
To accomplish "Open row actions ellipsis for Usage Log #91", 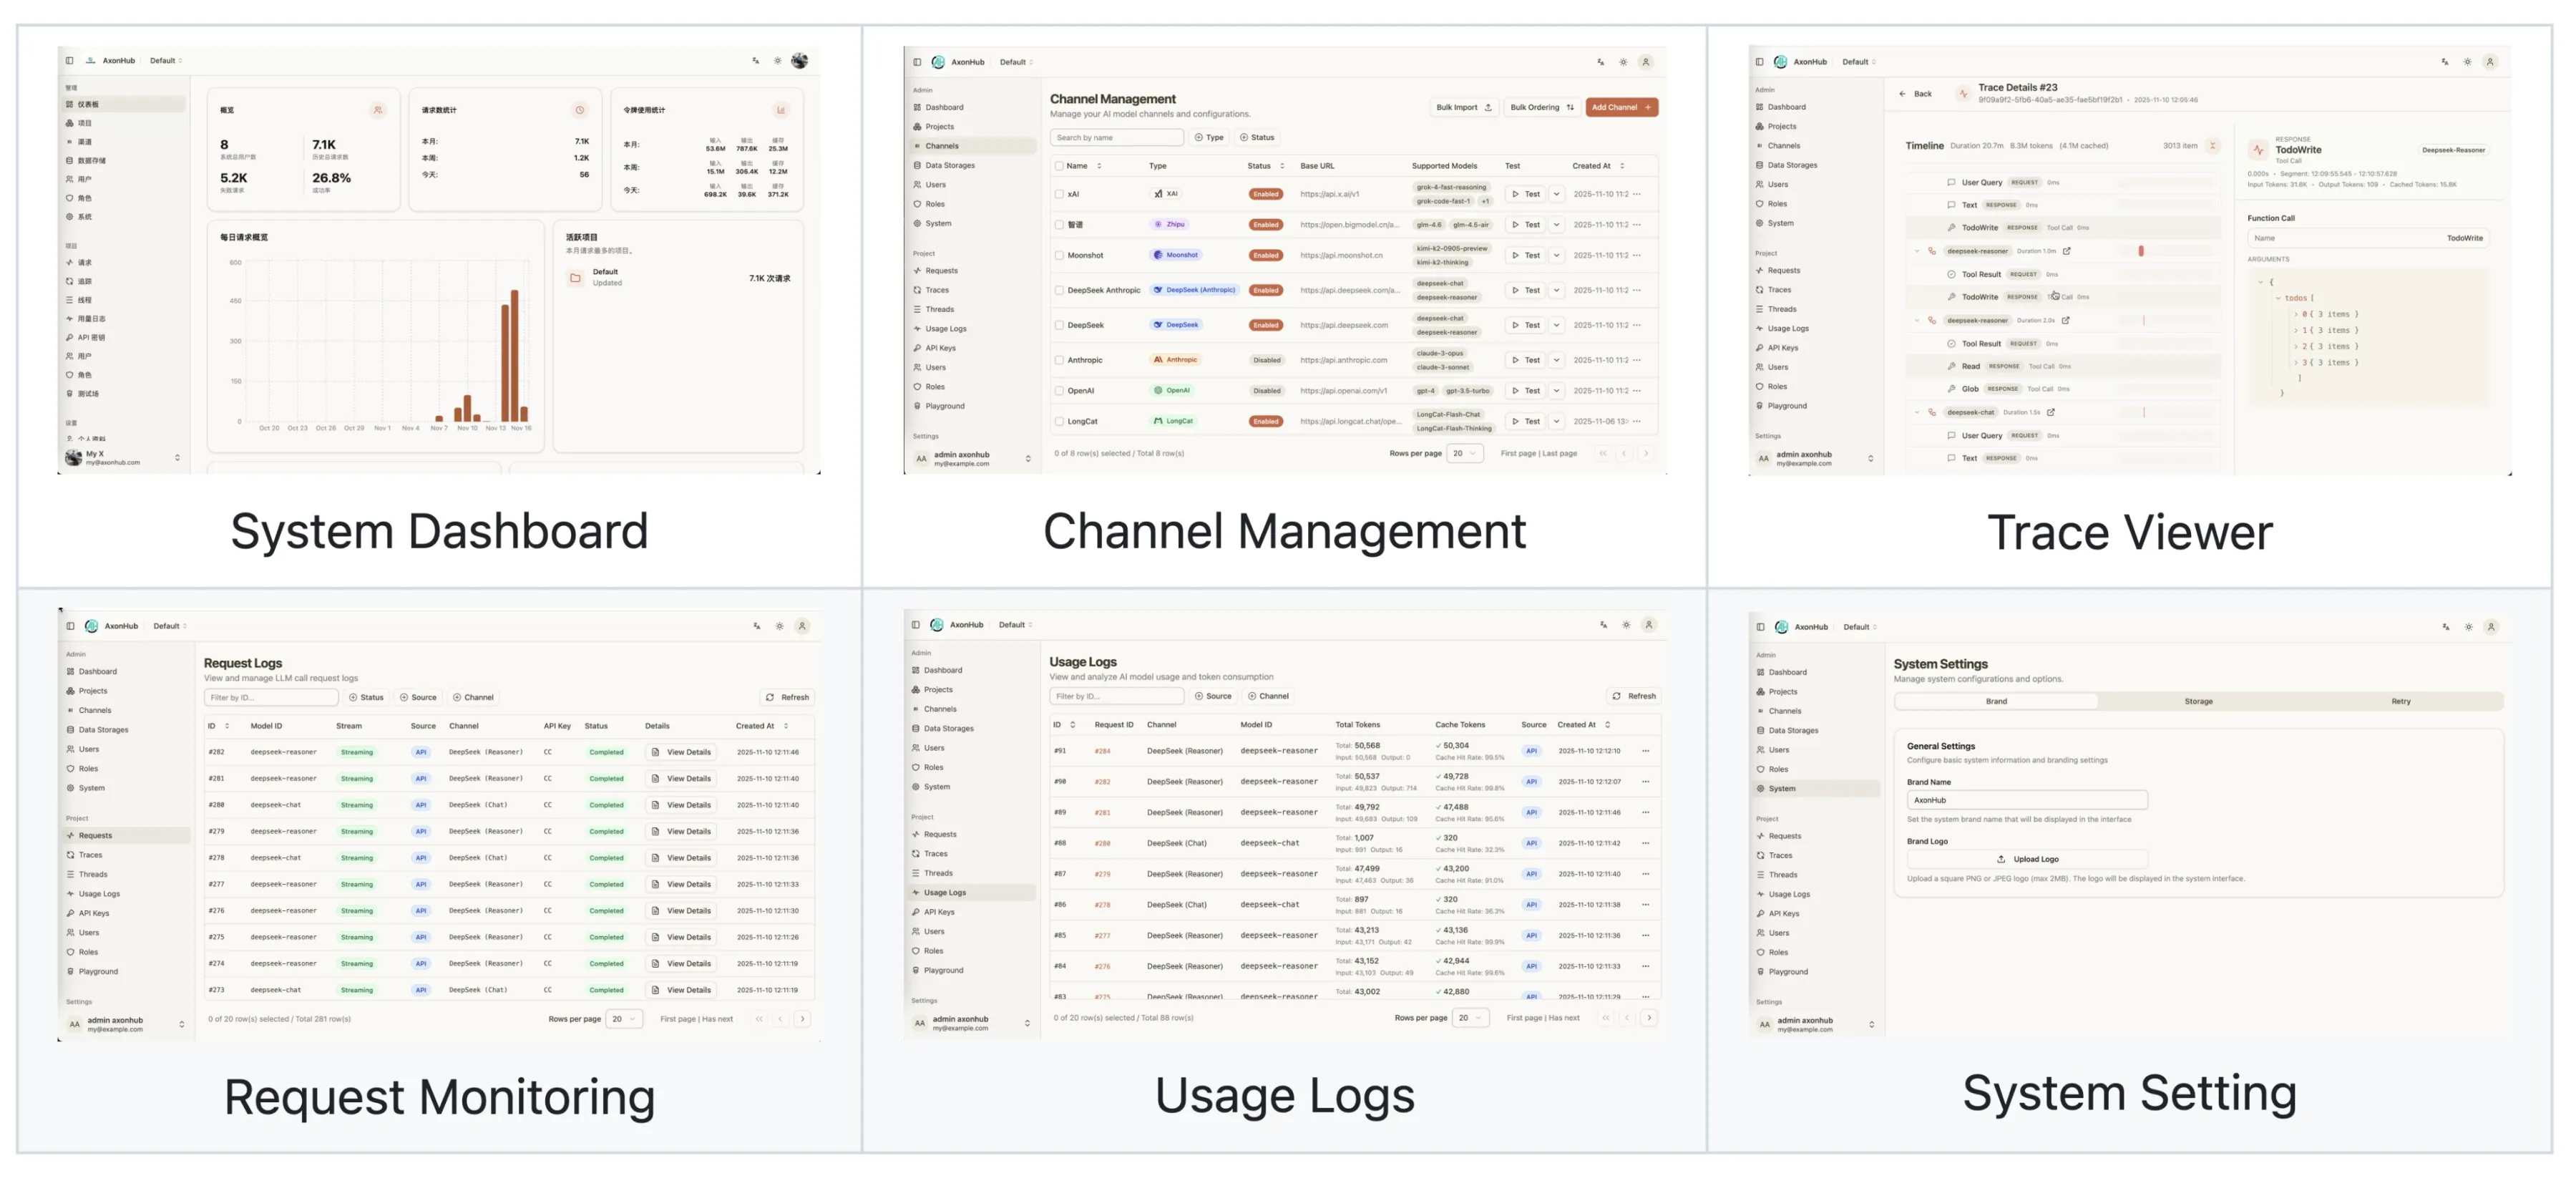I will click(1645, 751).
